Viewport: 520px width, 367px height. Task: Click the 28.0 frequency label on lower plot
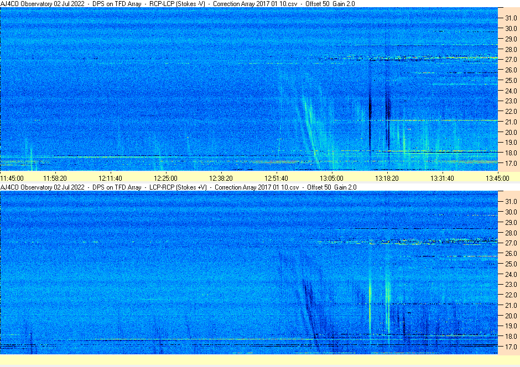point(511,233)
